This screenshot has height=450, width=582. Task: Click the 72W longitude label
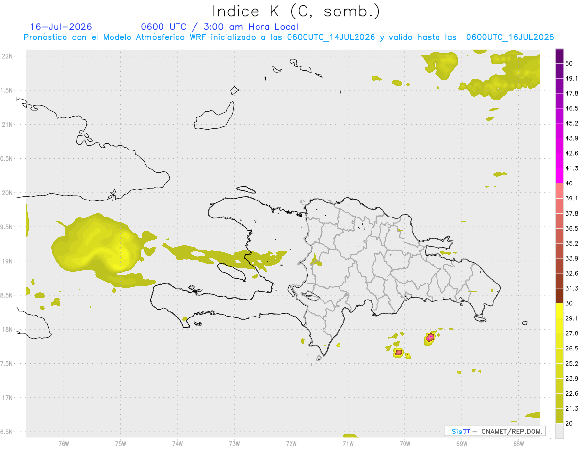point(291,443)
